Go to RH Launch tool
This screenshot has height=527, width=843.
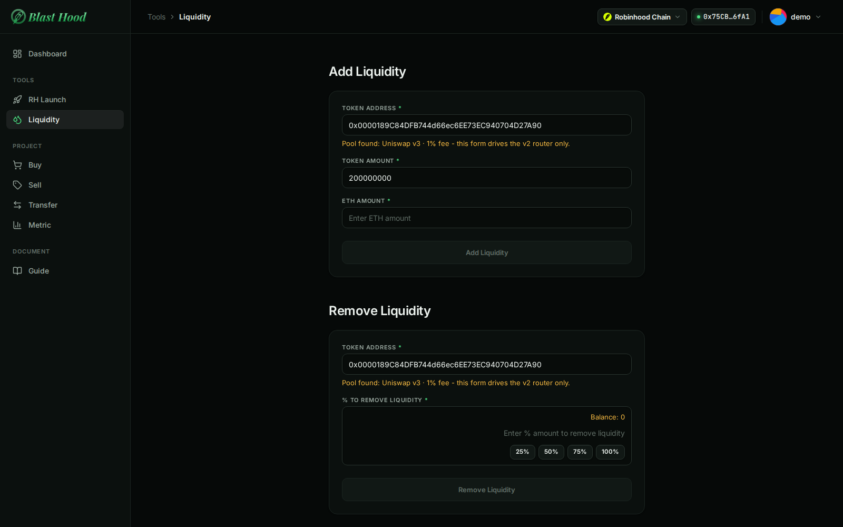point(65,100)
